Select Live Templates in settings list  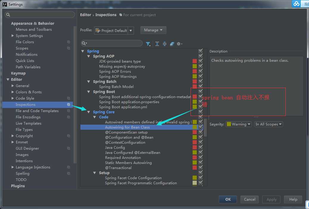29,123
